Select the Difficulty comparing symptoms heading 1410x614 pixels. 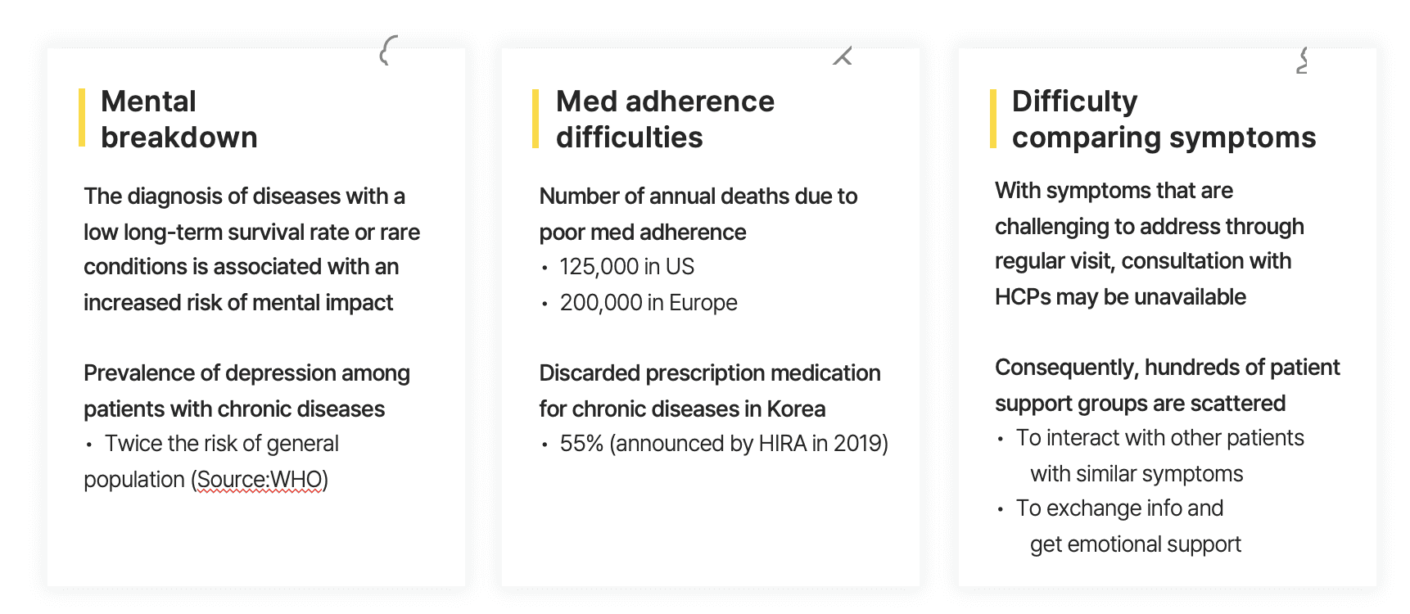click(x=1164, y=120)
